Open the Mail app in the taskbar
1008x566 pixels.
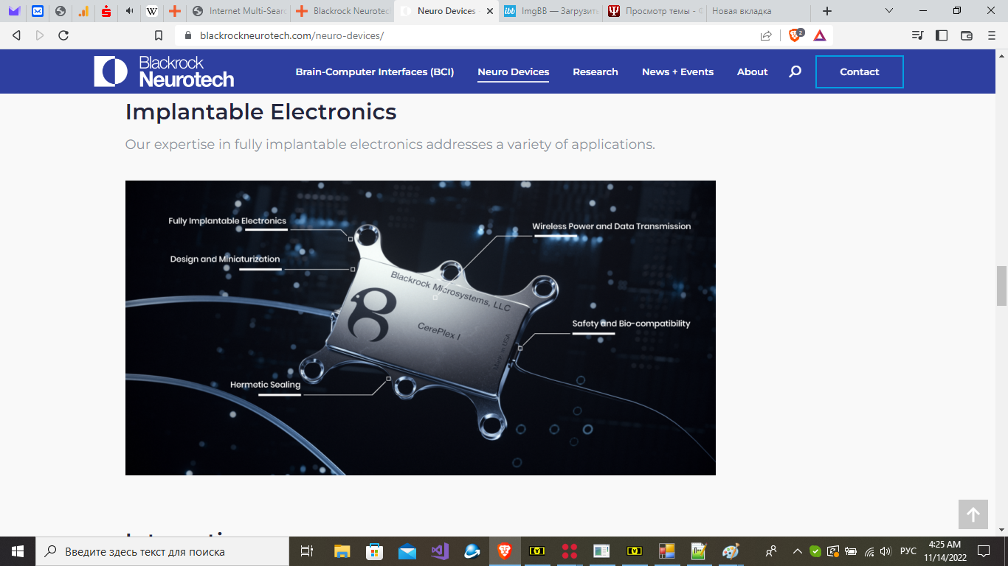coord(407,551)
